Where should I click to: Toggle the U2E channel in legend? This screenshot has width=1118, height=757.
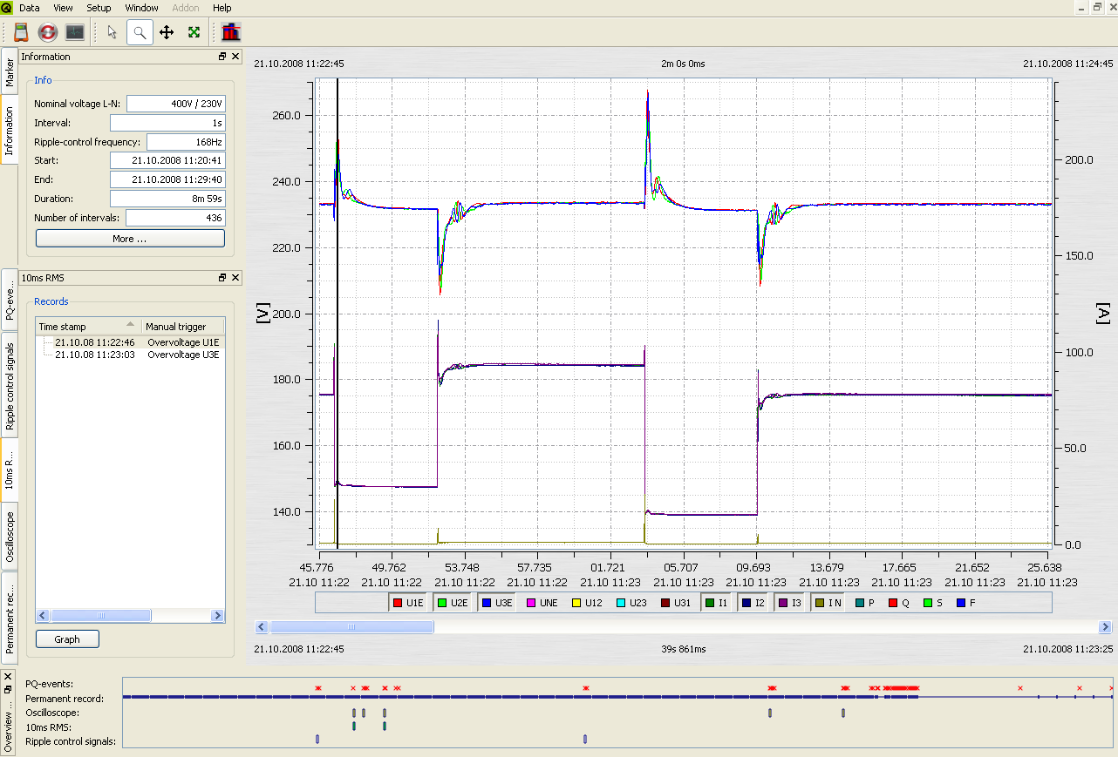(453, 603)
